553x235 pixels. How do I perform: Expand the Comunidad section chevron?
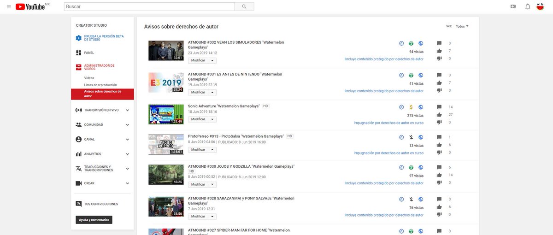pos(127,125)
